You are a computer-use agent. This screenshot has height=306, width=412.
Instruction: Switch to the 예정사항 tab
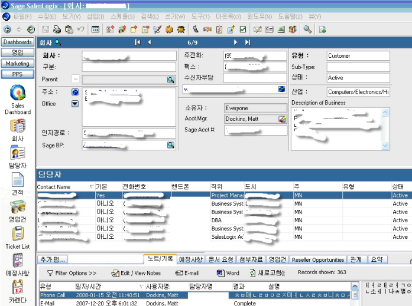pos(191,259)
